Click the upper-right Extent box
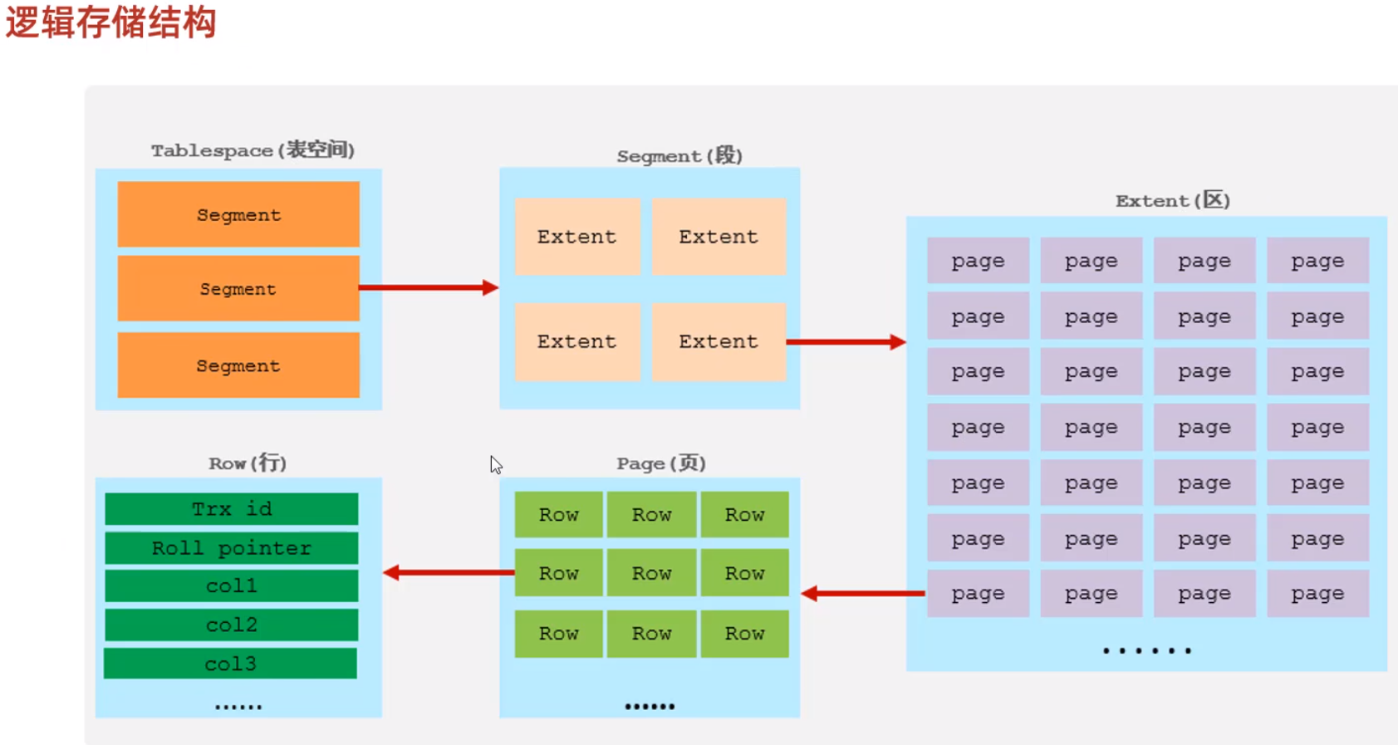 (x=719, y=237)
